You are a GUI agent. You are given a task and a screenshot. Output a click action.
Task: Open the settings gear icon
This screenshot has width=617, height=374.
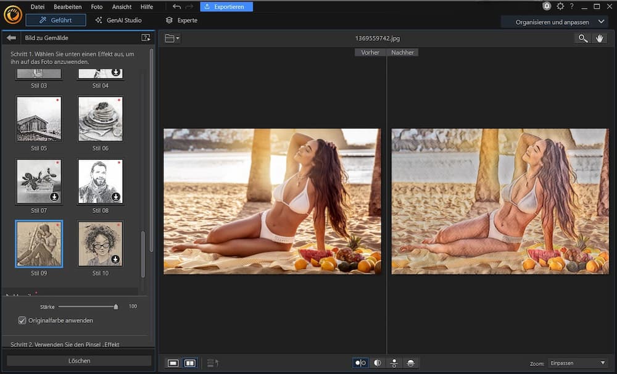(x=560, y=6)
